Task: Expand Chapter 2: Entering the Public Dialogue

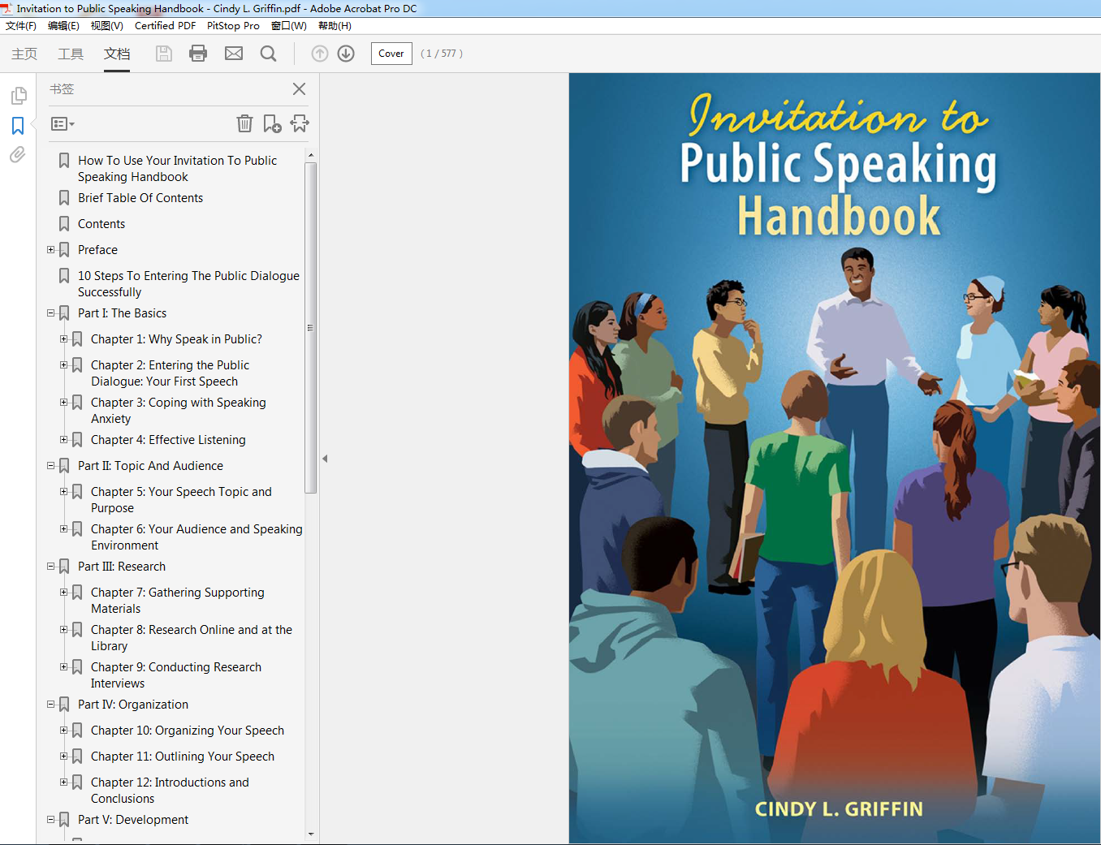Action: [x=63, y=364]
